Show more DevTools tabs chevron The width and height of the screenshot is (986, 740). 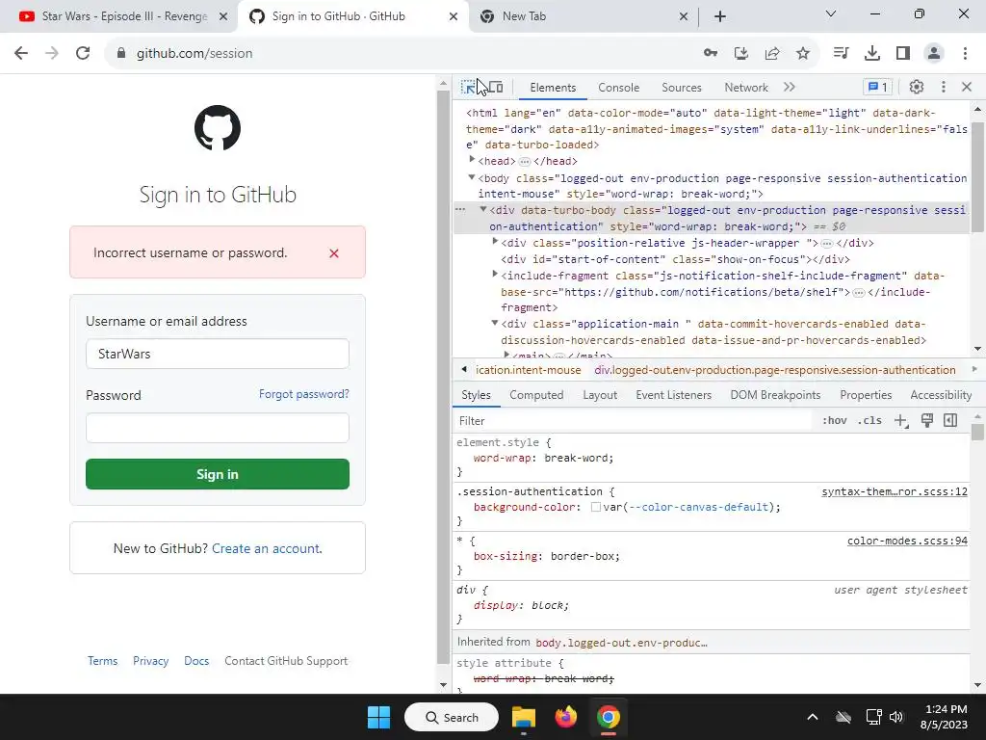[x=790, y=88]
